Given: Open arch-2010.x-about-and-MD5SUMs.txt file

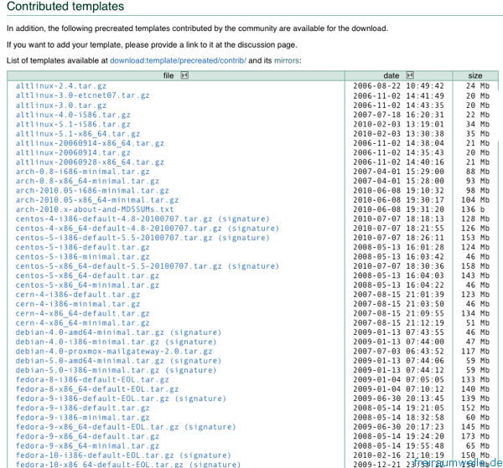Looking at the screenshot, I should tap(94, 209).
